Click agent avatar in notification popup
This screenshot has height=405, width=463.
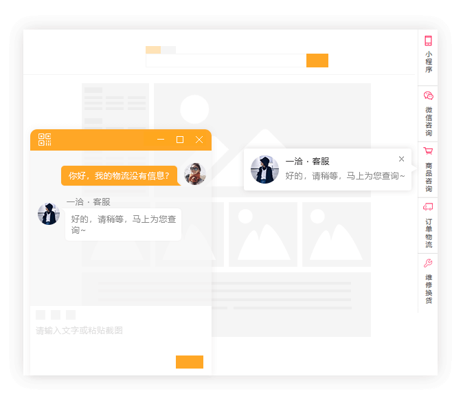coord(264,169)
